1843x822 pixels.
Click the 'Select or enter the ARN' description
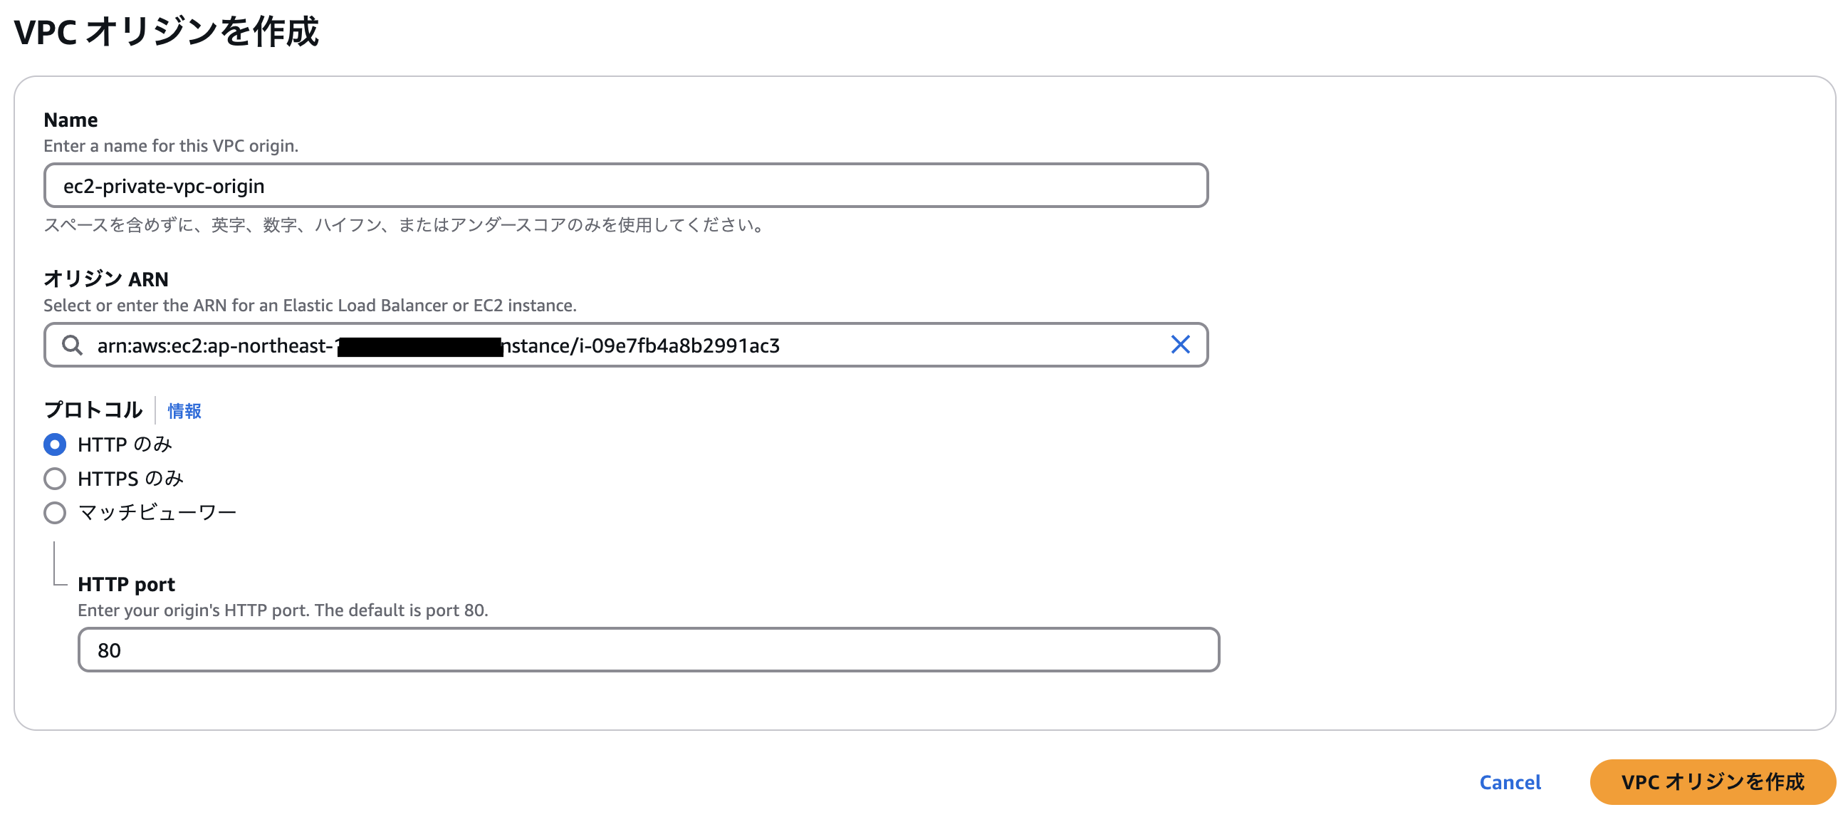[310, 306]
